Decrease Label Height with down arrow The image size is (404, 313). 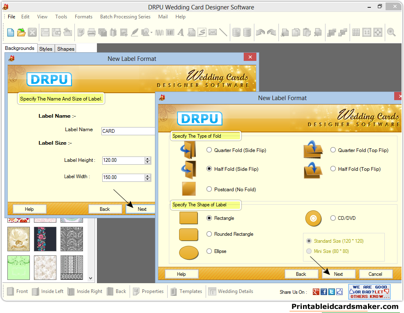point(148,162)
